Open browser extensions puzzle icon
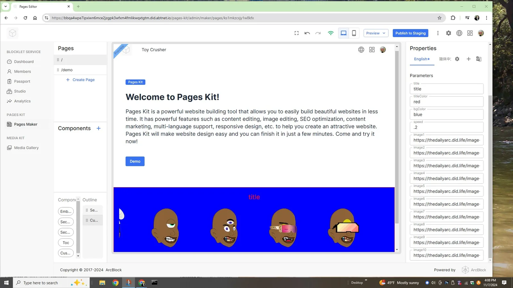Viewport: 513px width, 288px height. tap(453, 18)
